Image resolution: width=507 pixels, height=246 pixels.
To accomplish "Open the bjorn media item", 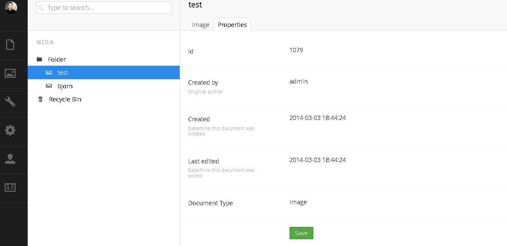I will (x=65, y=86).
